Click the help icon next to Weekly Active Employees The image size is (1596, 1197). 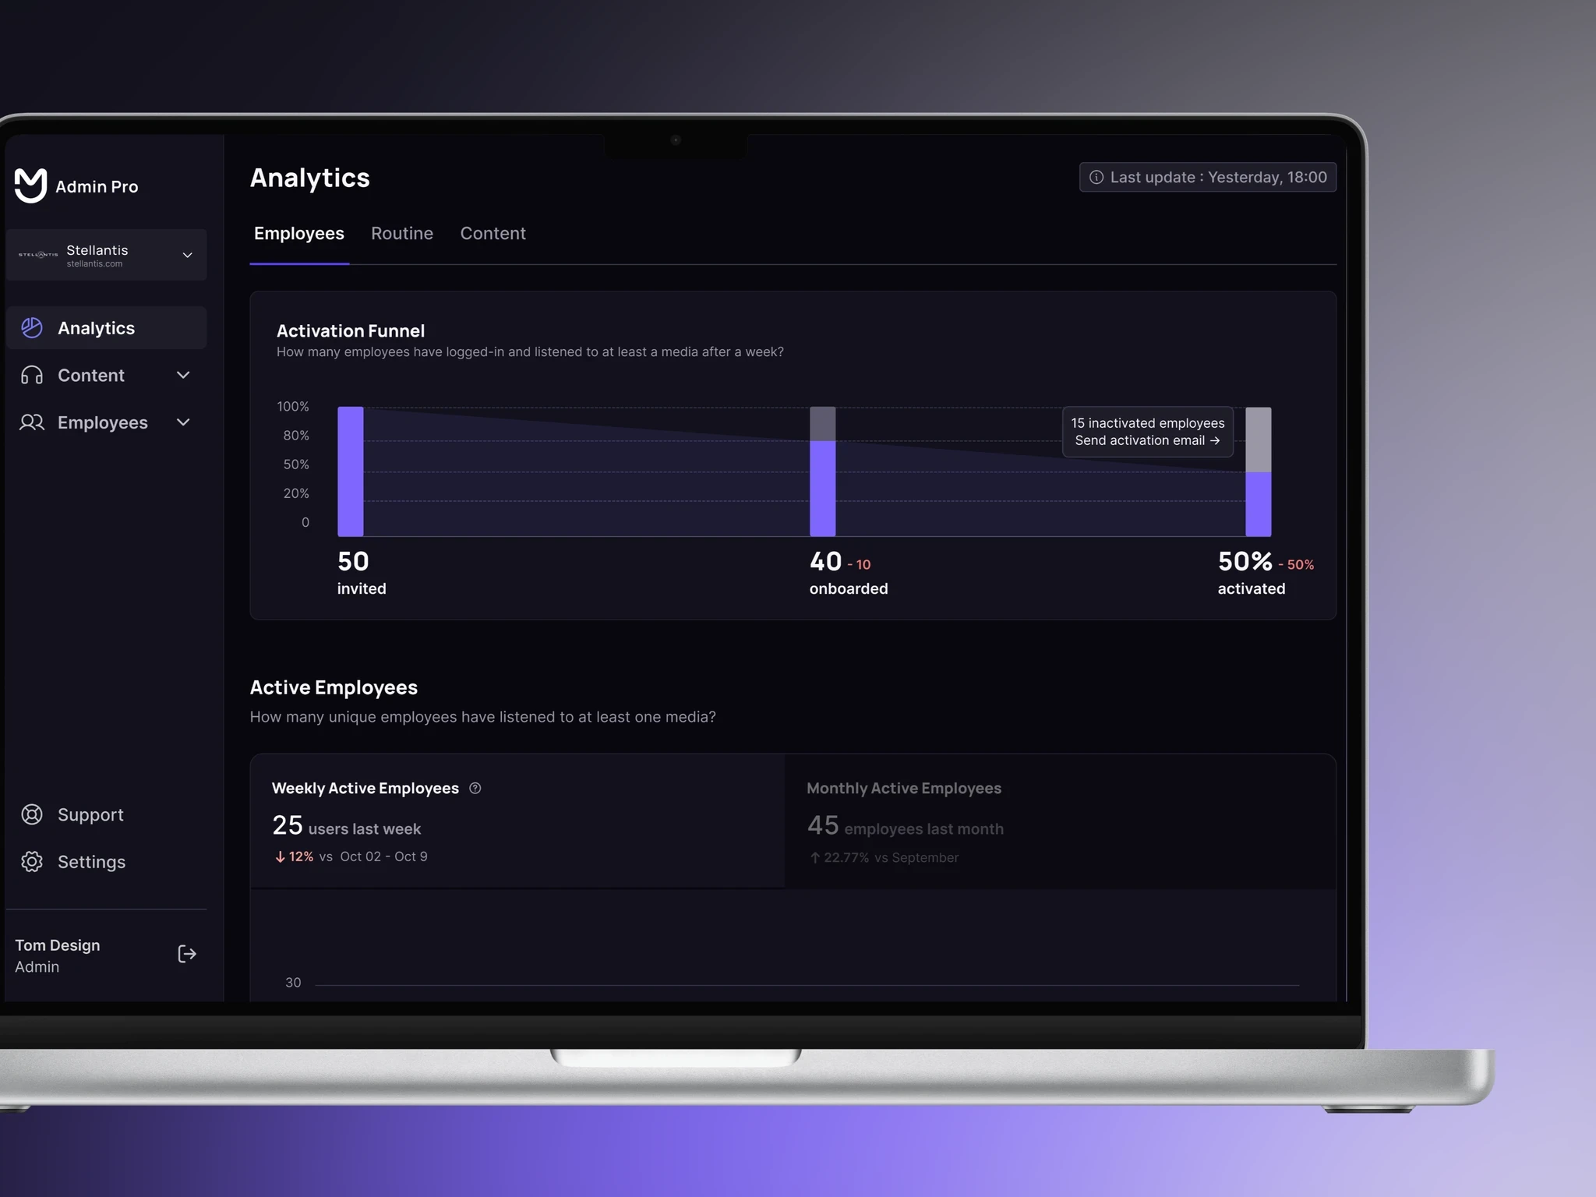pyautogui.click(x=475, y=788)
